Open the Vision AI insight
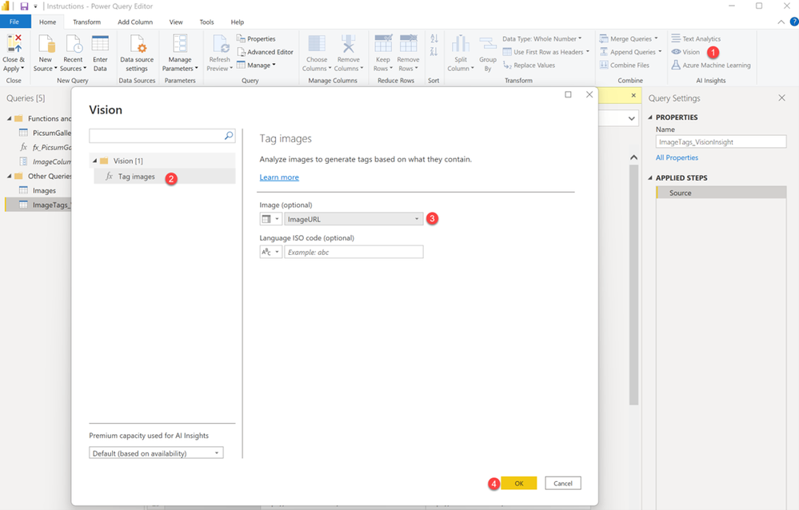This screenshot has width=799, height=510. (686, 52)
